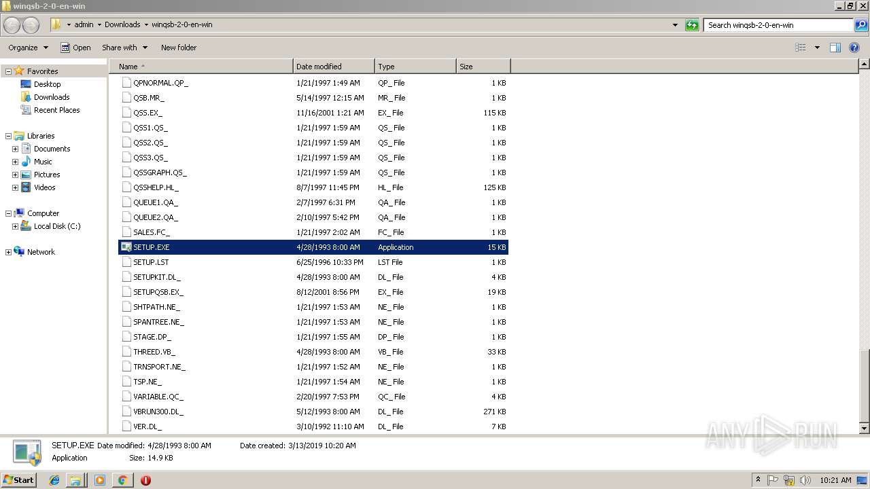Click the VBRUN300.DL_ file icon
This screenshot has height=489, width=870.
point(126,412)
